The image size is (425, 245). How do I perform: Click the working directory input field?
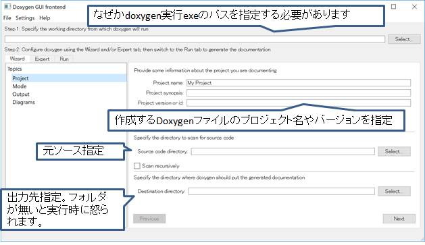click(195, 39)
